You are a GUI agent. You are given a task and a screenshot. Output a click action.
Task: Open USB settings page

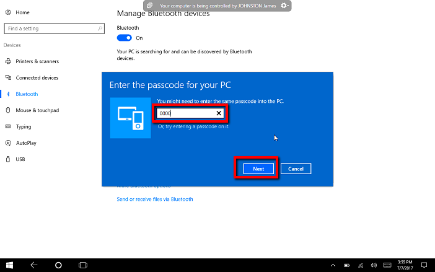[20, 159]
